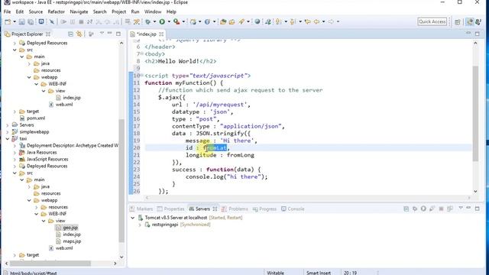Open the File menu

pos(7,11)
